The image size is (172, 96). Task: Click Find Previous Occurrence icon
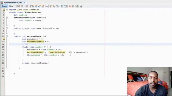36,6
